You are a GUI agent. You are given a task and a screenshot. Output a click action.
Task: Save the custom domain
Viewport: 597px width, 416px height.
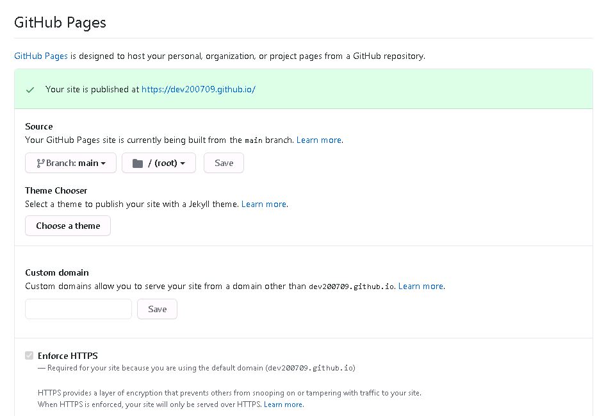click(157, 309)
